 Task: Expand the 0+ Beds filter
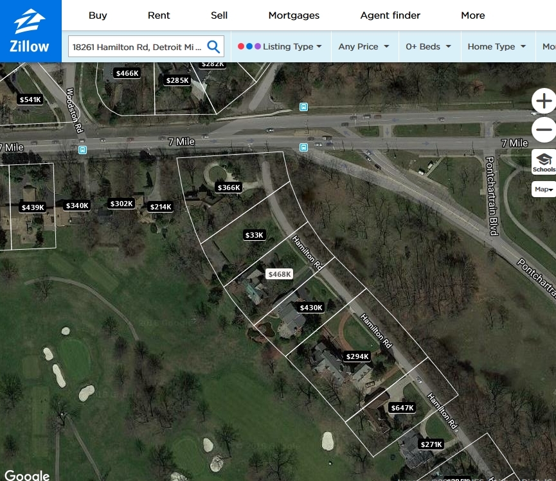click(429, 46)
